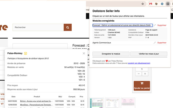Open the Dolistore Seller Info extension icon
Viewport: 173px width, 108px height.
[168, 4]
